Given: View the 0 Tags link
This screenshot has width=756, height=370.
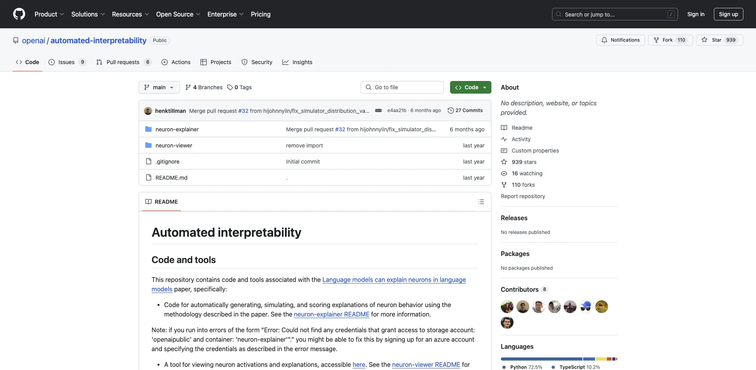Looking at the screenshot, I should pos(239,87).
